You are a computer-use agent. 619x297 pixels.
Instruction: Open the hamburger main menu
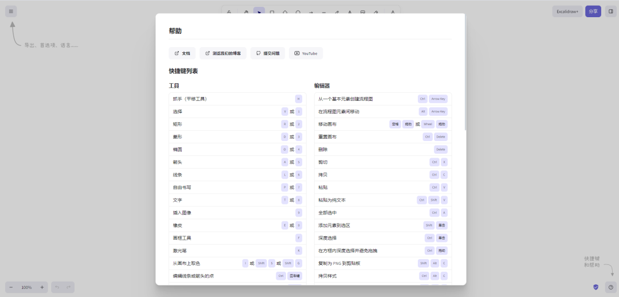[11, 11]
